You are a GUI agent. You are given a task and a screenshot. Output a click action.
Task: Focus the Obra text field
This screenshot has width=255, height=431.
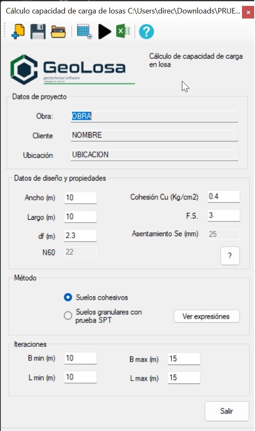[154, 116]
